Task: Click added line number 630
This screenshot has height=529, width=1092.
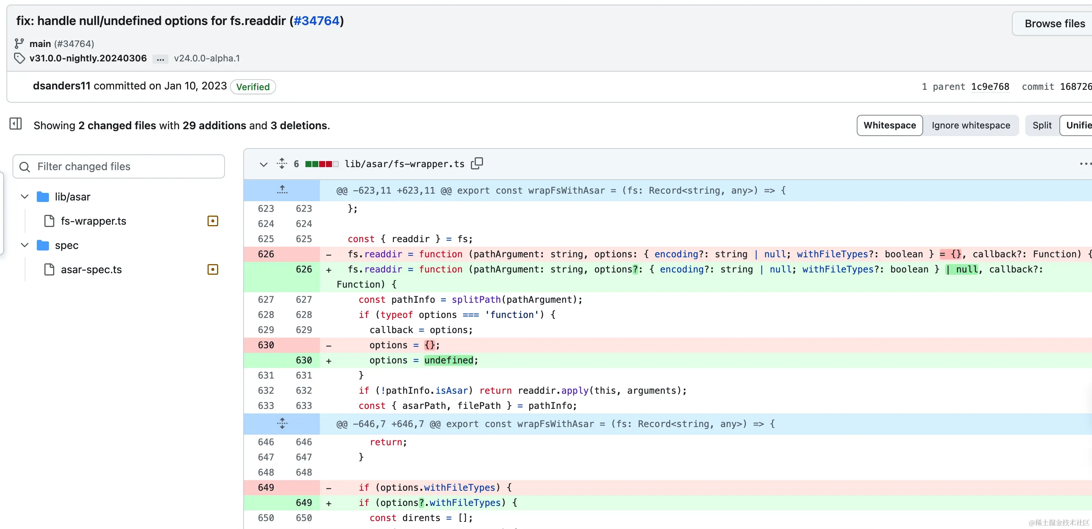Action: 304,361
